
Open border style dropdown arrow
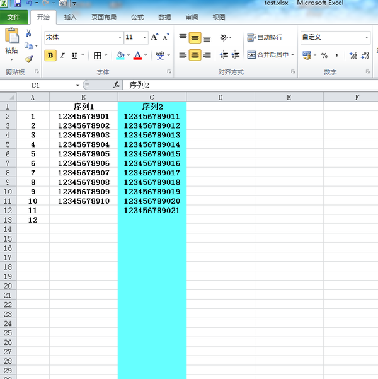106,55
